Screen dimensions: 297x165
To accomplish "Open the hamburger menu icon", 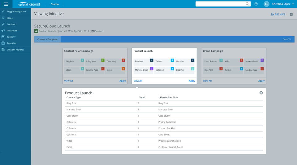I will click(x=6, y=4).
